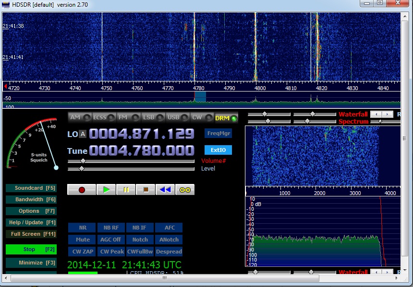The width and height of the screenshot is (413, 287).
Task: Toggle CW ZAP
Action: [82, 252]
